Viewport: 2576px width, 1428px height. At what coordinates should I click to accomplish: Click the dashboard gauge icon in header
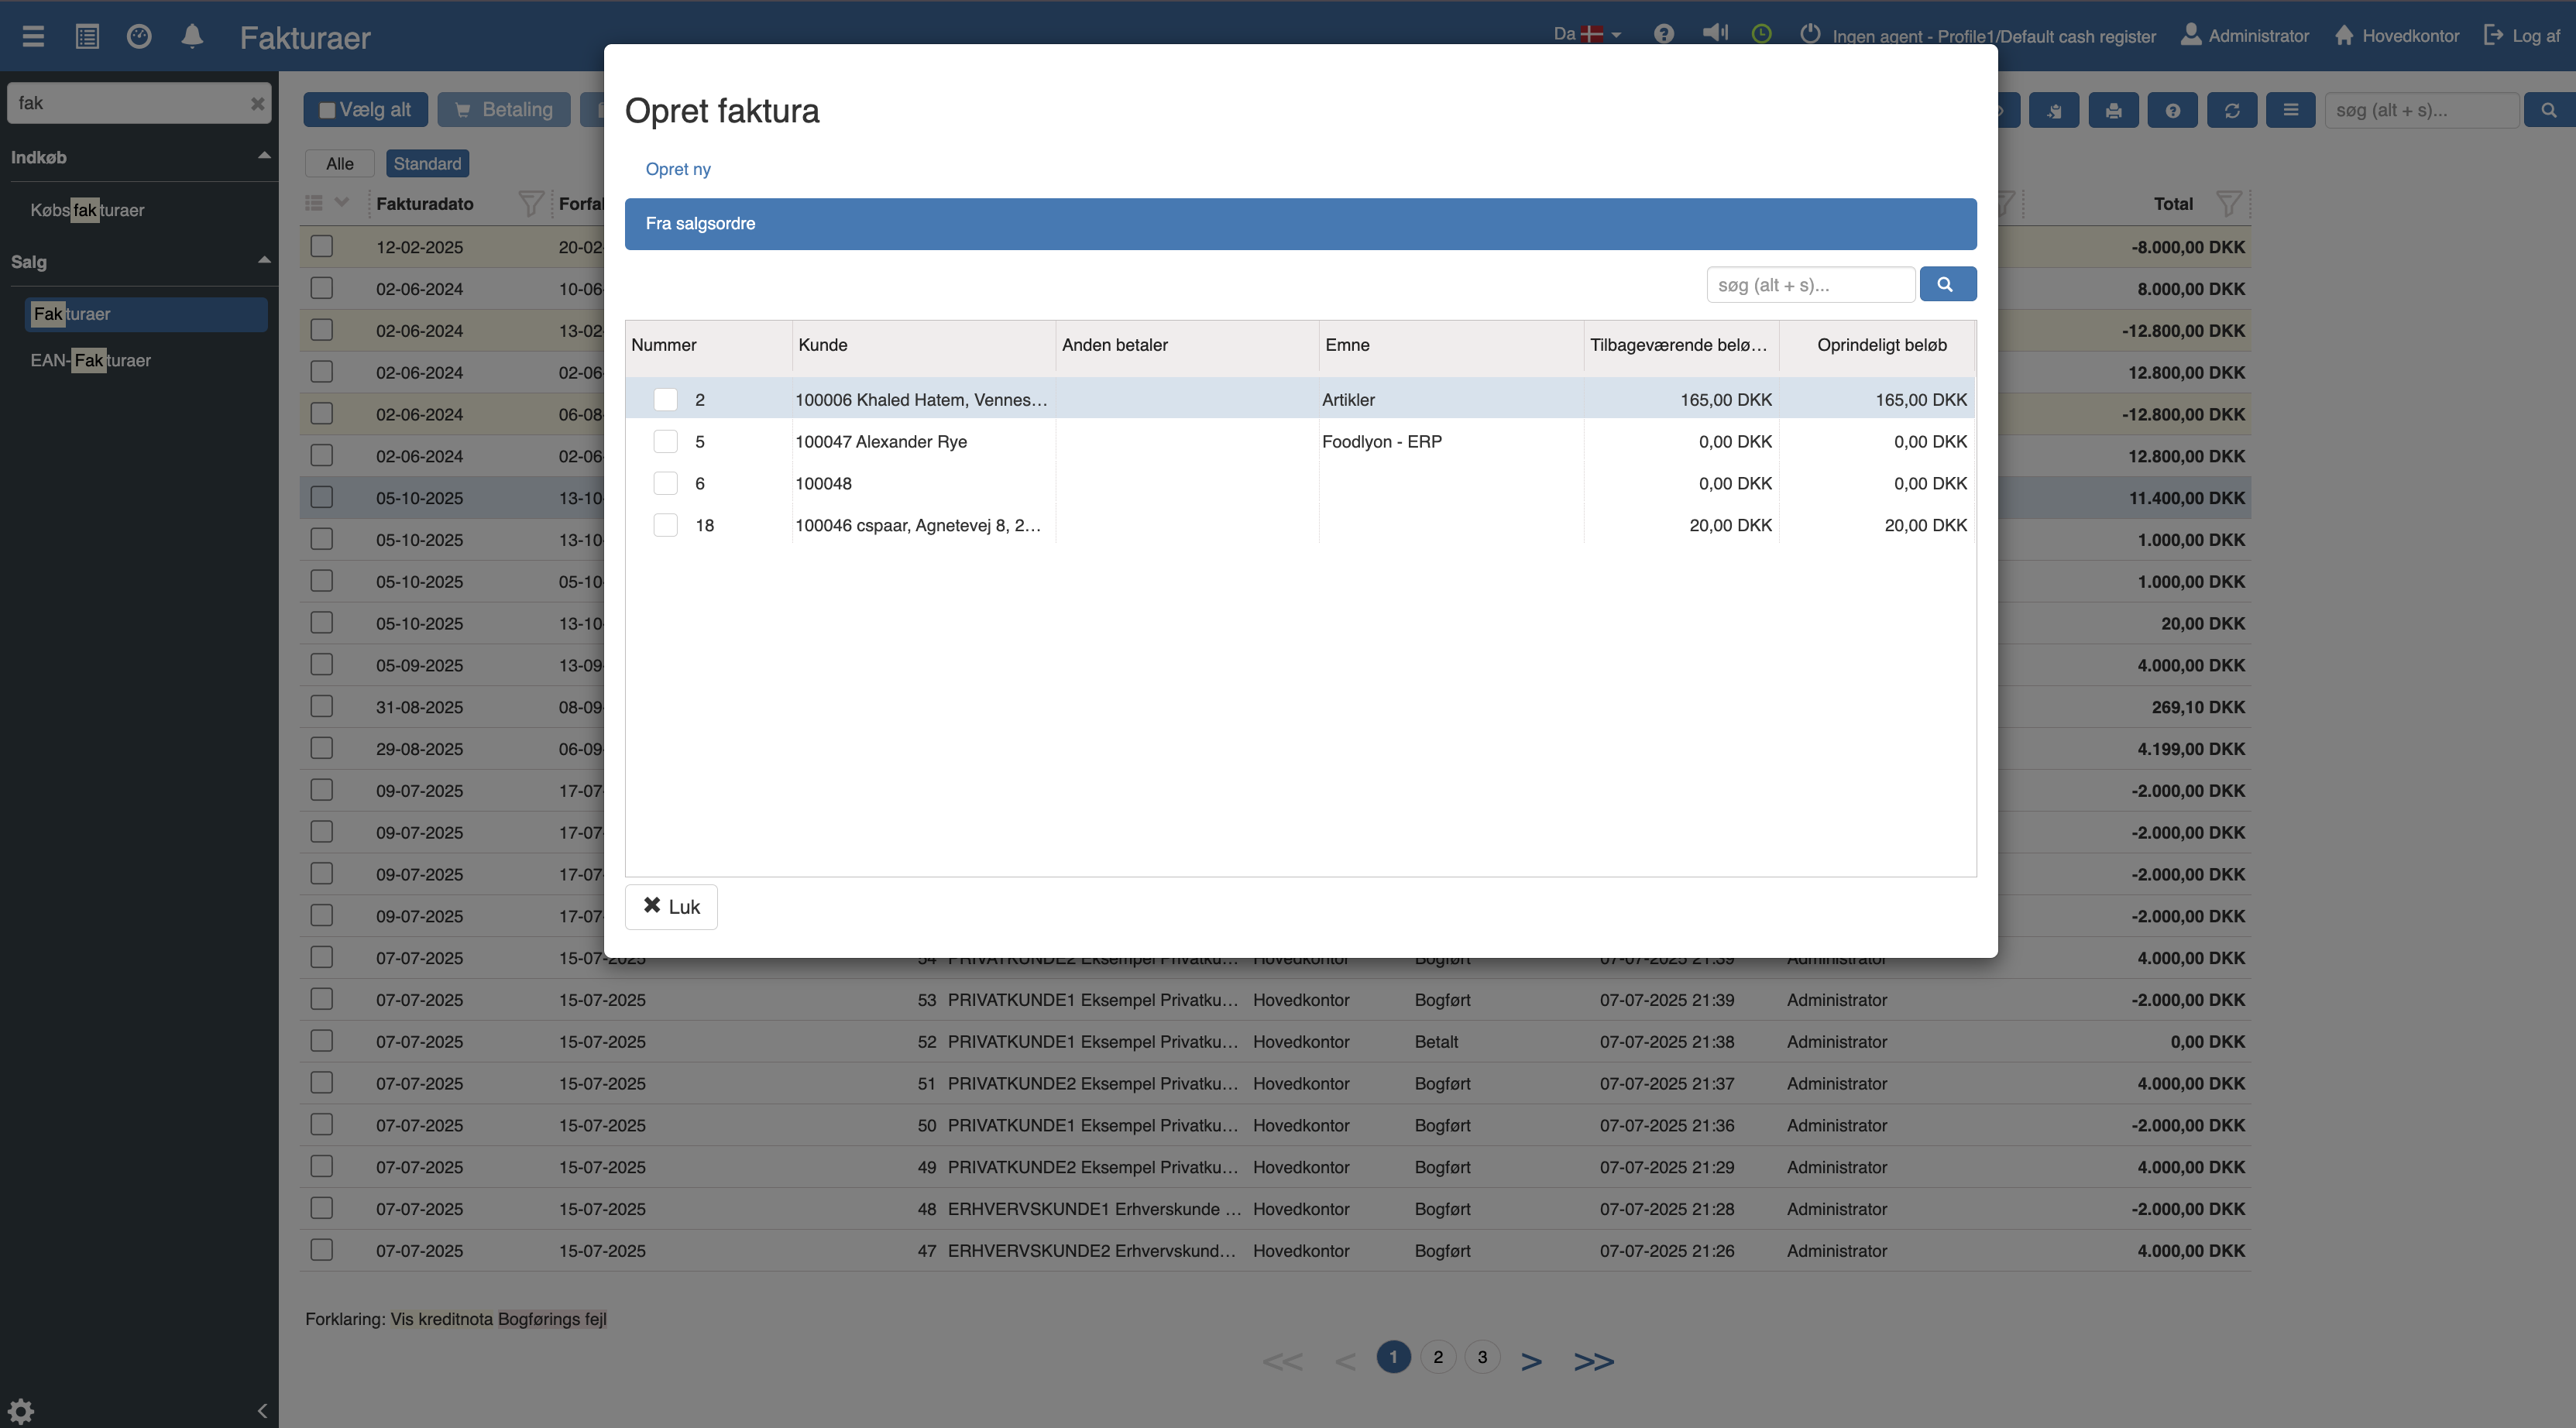click(x=139, y=37)
